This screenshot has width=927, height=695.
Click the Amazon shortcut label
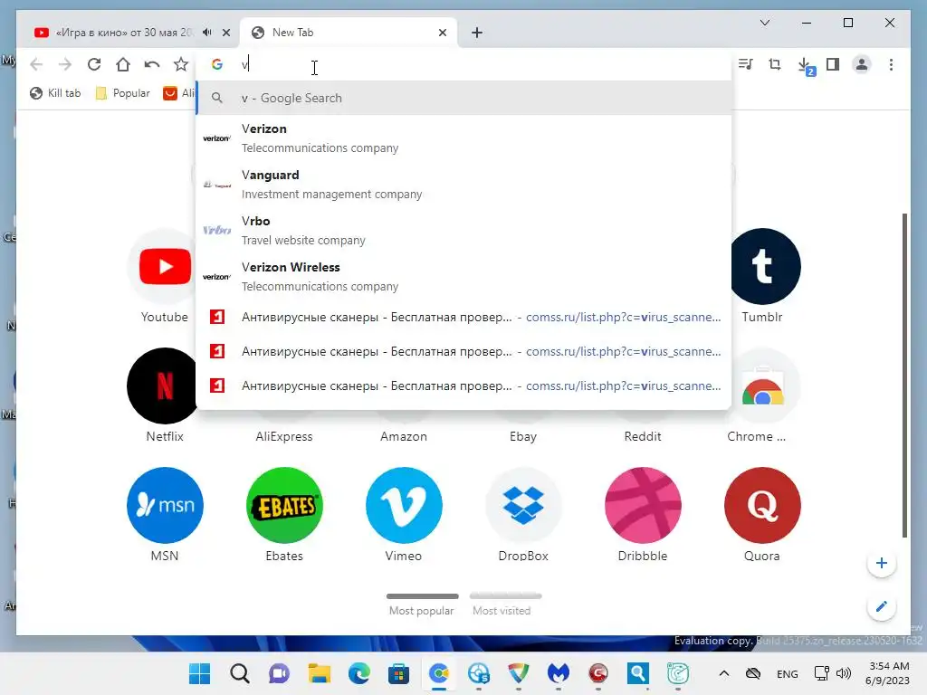403,437
